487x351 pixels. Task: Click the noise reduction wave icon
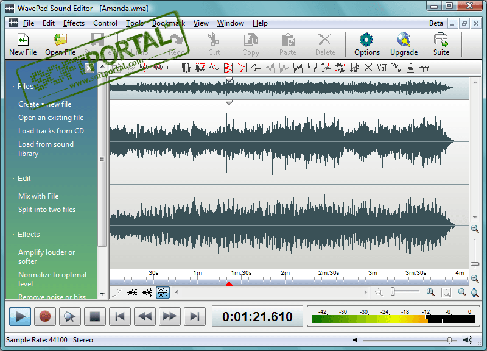[340, 68]
